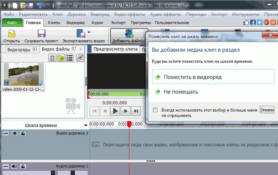The image size is (278, 175).
Task: Choose Поместить в видеоряд option
Action: point(213,77)
